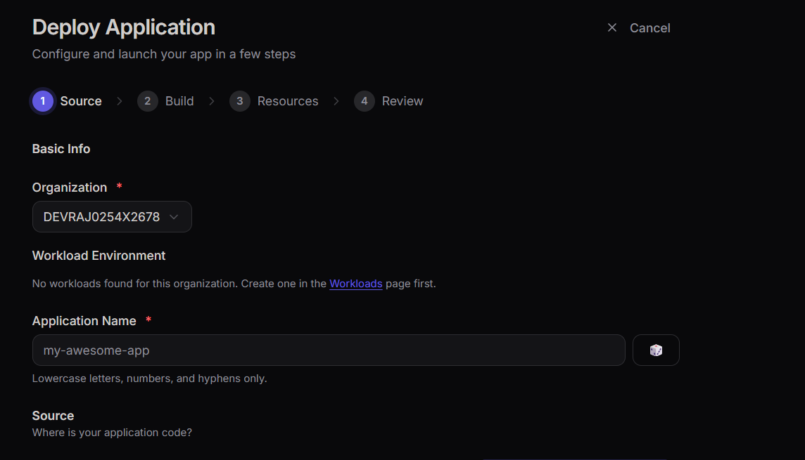Image resolution: width=805 pixels, height=460 pixels.
Task: Click the Organization dropdown chevron arrow
Action: coord(175,217)
